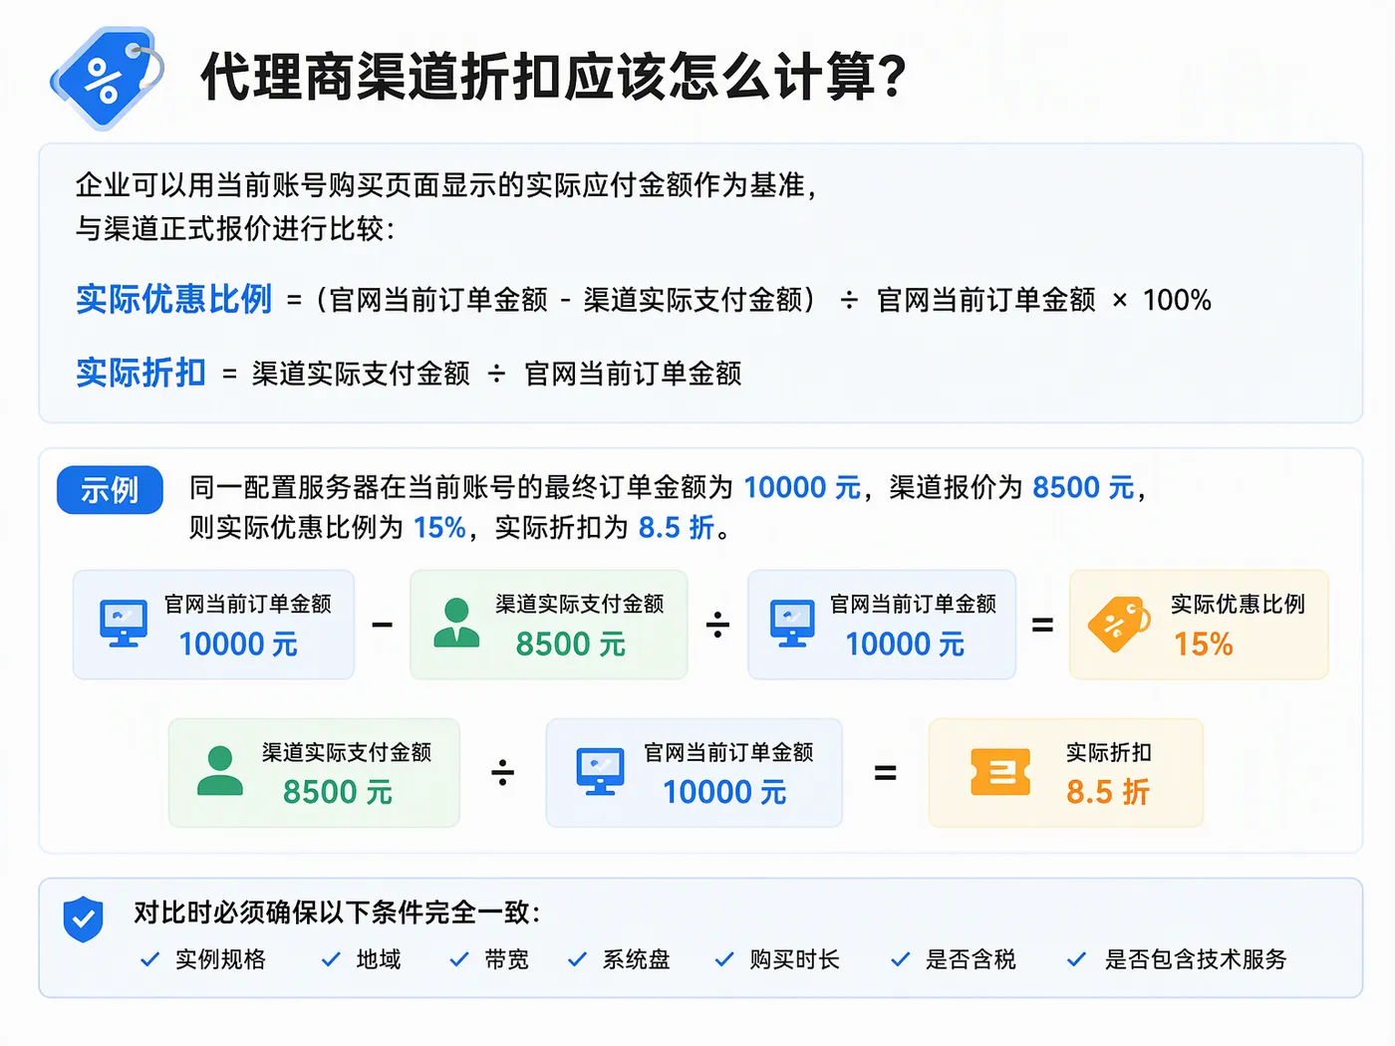Click blue 15% in example sentence
Image resolution: width=1395 pixels, height=1046 pixels.
click(x=439, y=527)
